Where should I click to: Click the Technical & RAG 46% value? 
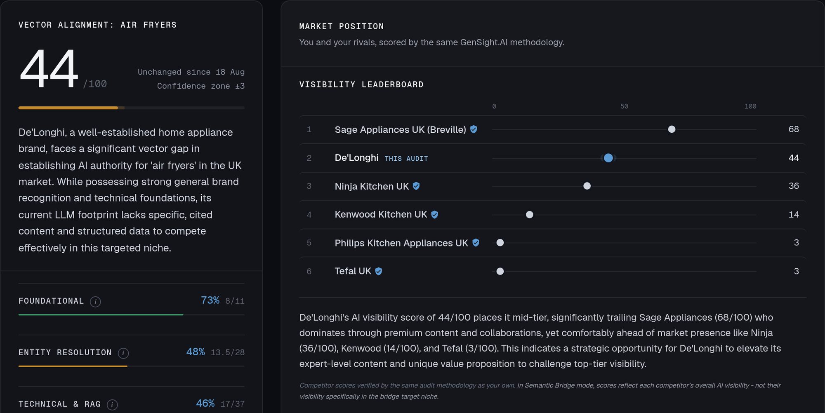205,404
